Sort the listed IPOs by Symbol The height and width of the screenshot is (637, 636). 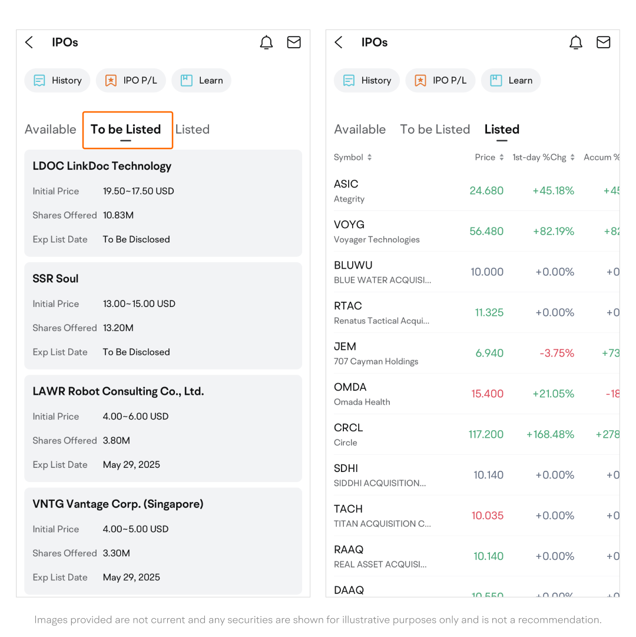[353, 157]
